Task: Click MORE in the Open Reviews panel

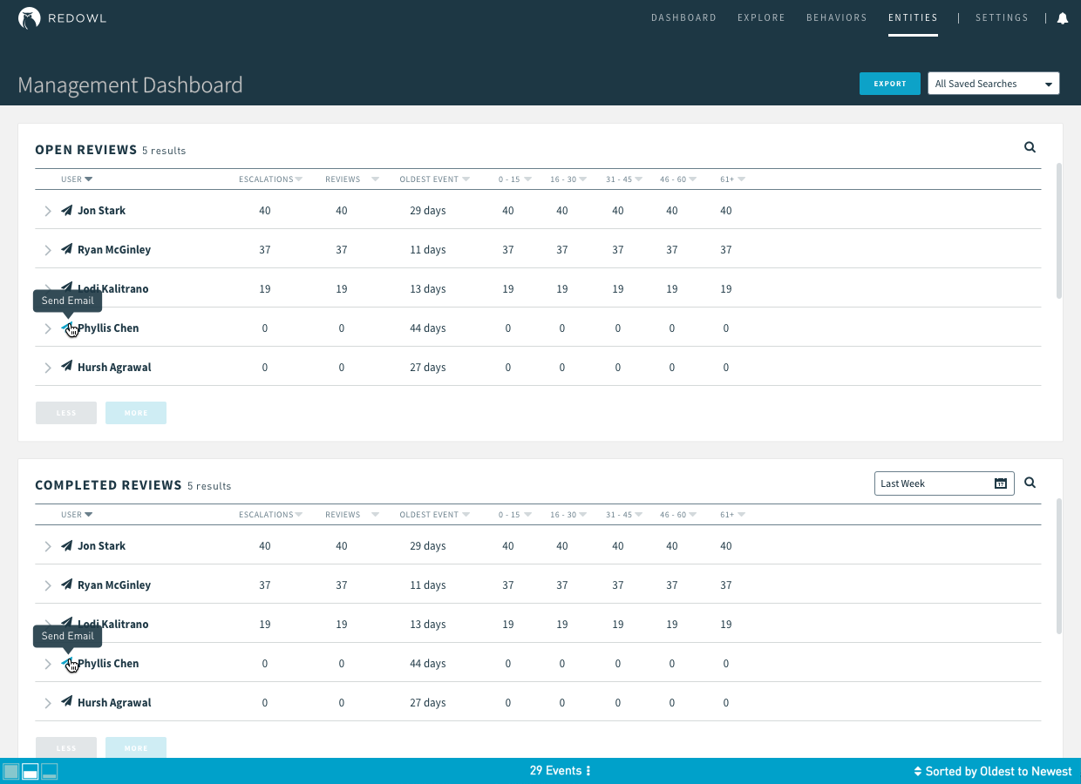Action: pos(135,412)
